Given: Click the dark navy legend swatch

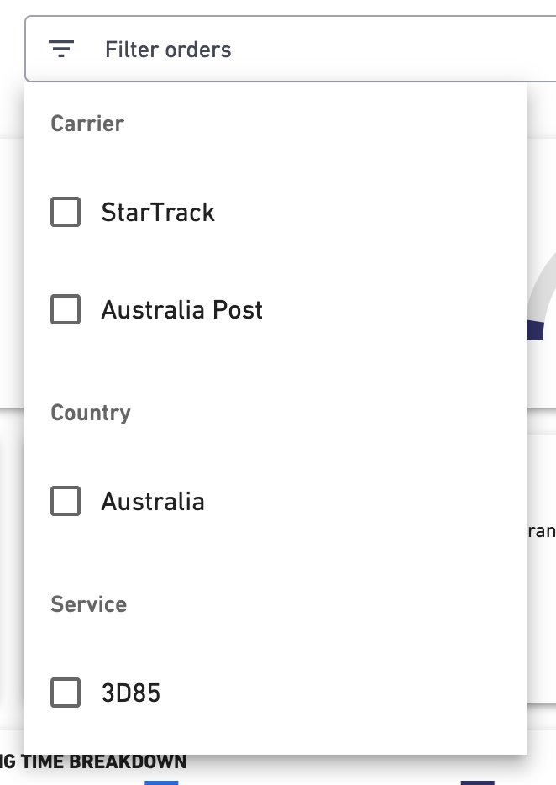Looking at the screenshot, I should click(x=477, y=782).
